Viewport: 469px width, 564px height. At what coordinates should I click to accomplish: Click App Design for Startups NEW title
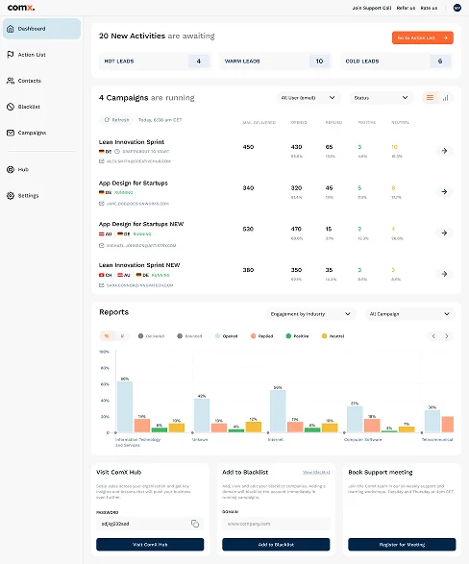(x=141, y=224)
